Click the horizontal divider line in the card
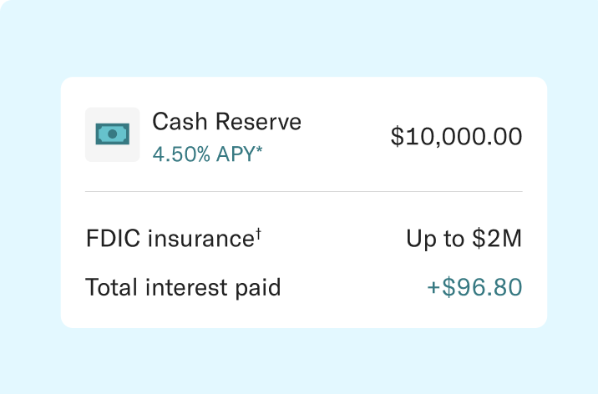The width and height of the screenshot is (598, 394). (303, 191)
